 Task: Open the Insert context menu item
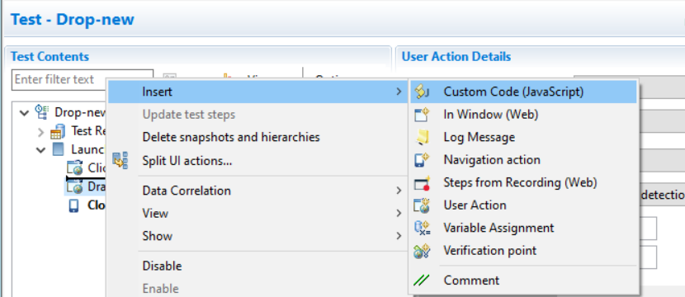click(x=257, y=92)
